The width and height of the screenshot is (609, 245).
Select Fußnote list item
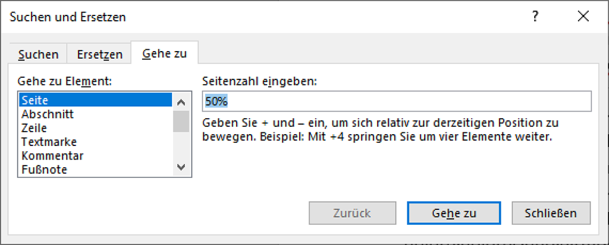(x=95, y=170)
